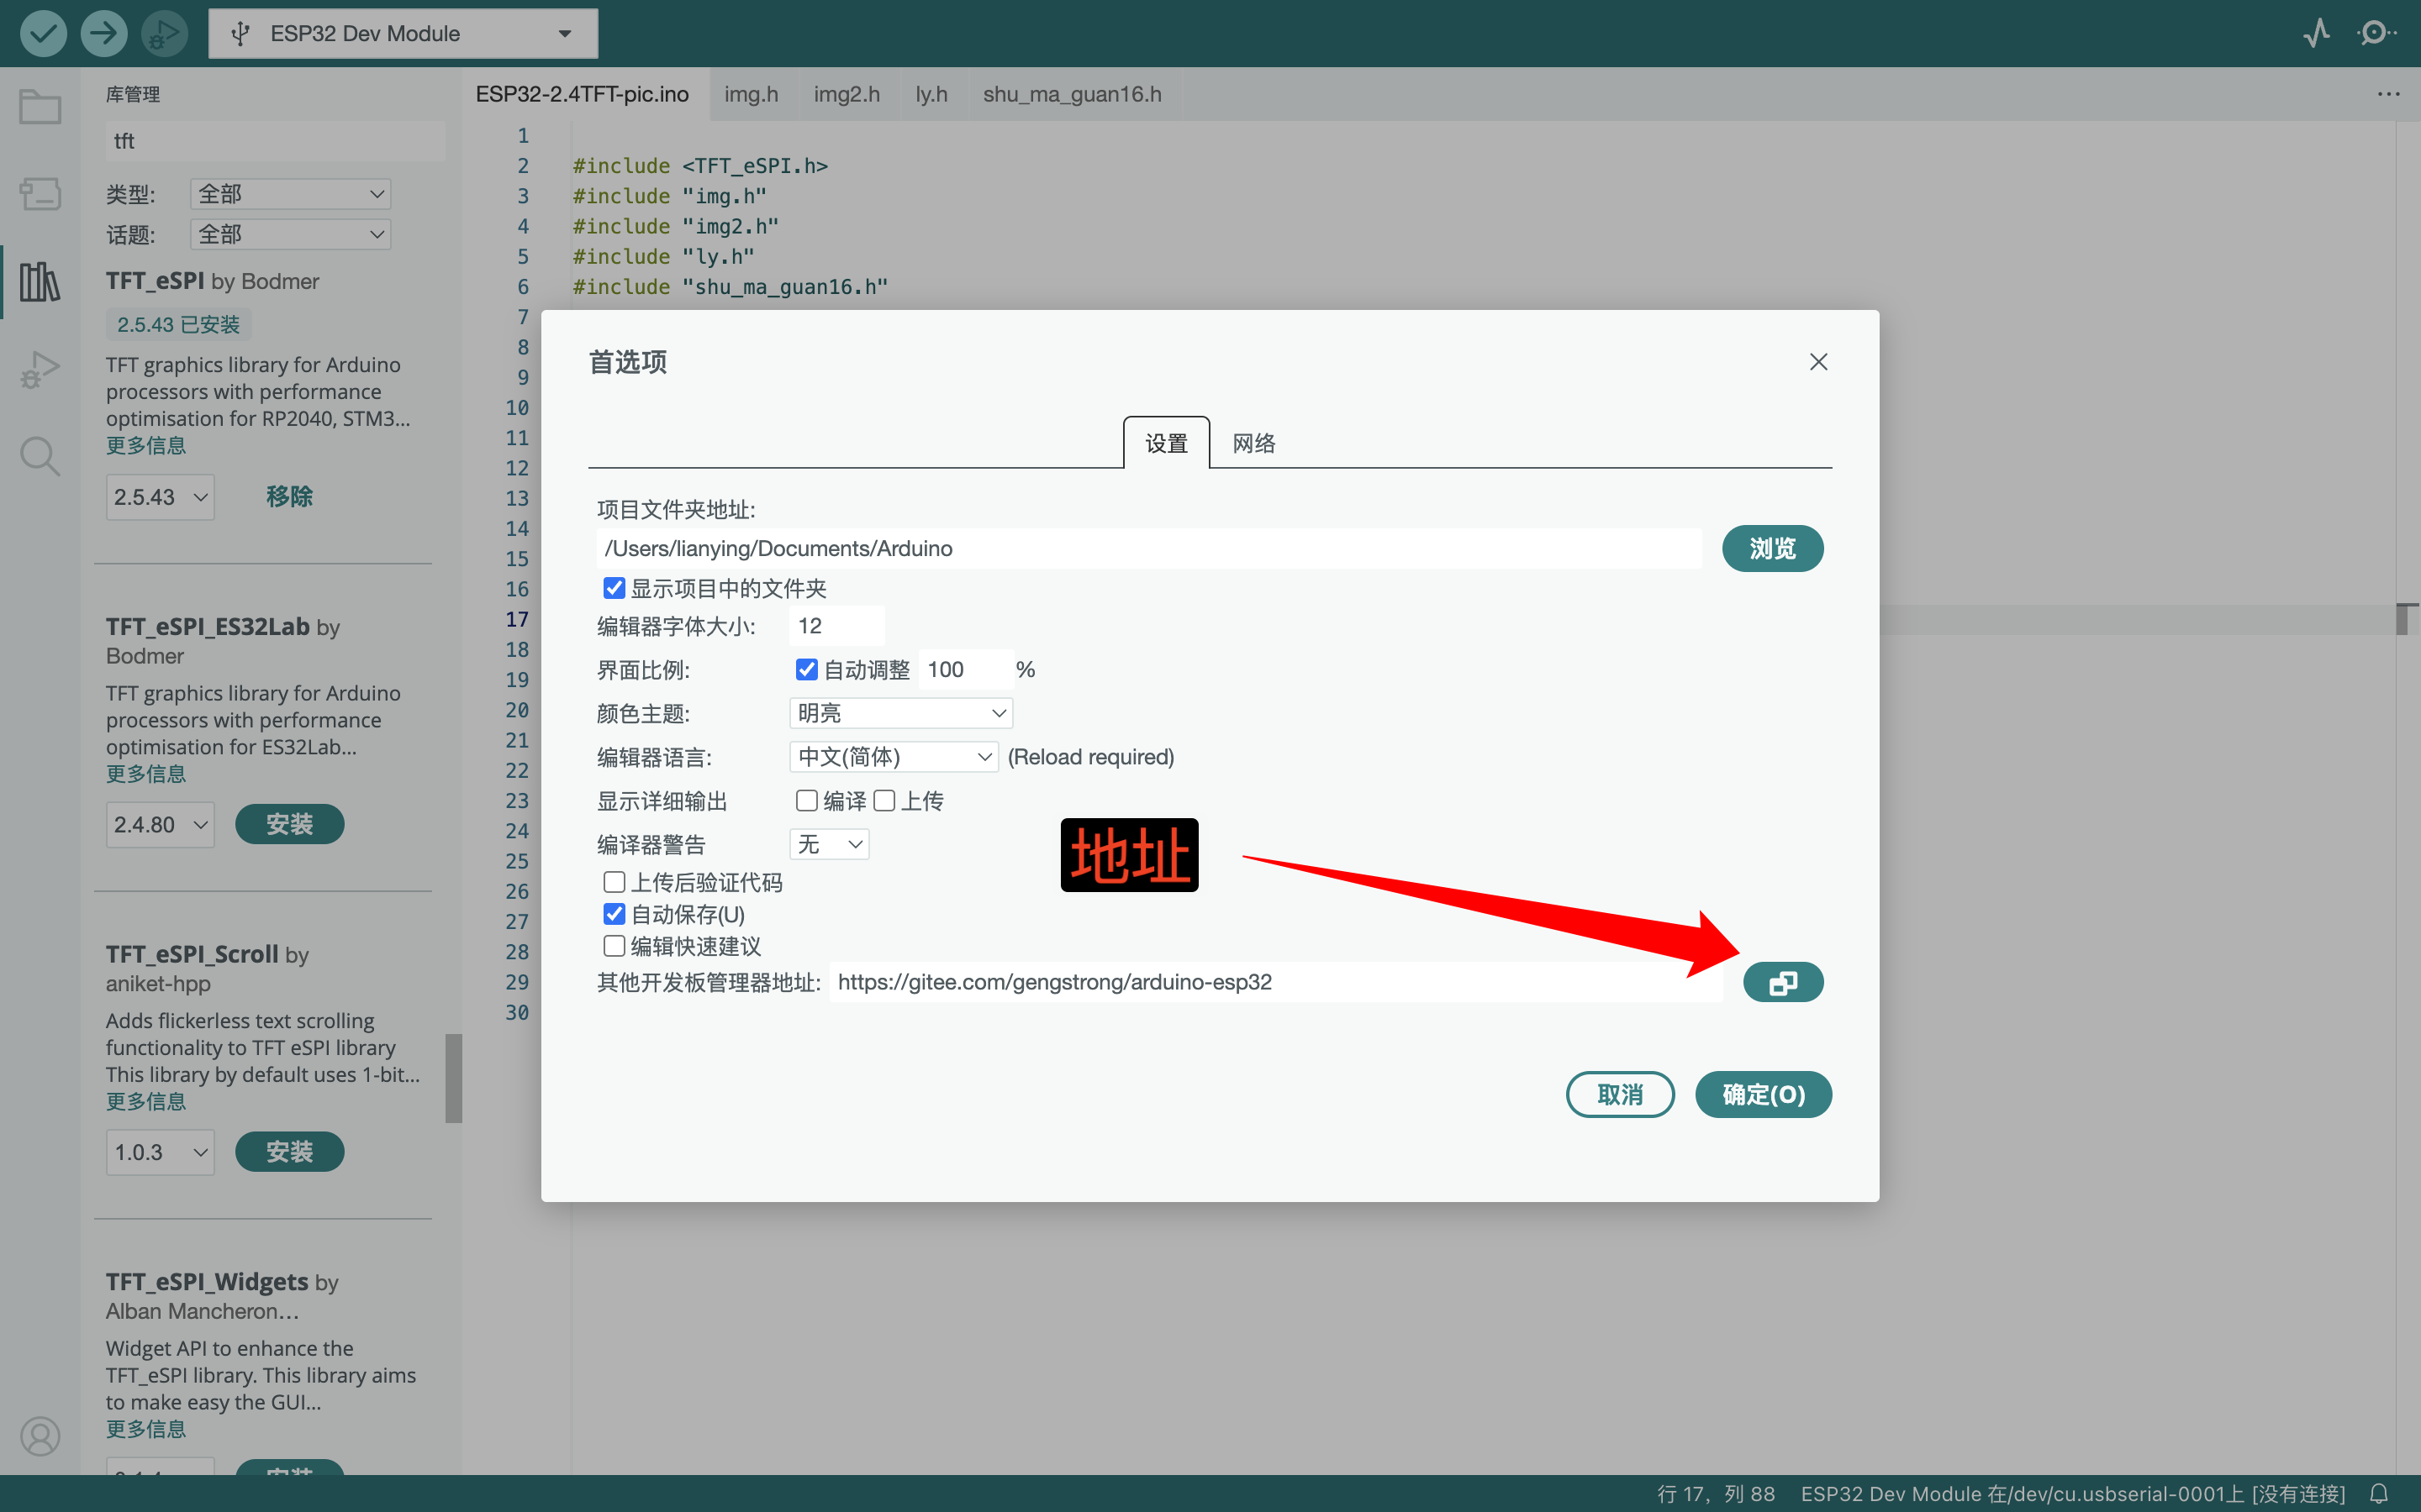2421x1512 pixels.
Task: Enable the 上传后验证代码 checkbox
Action: click(x=614, y=882)
